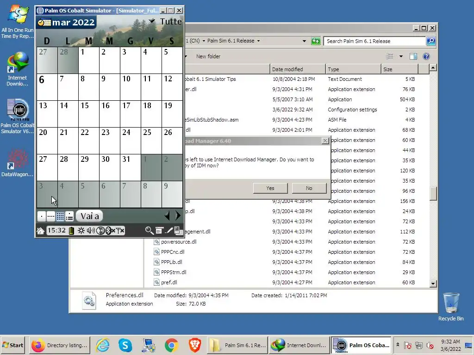474x355 pixels.
Task: Select the PPPCnc.dll file
Action: tap(173, 252)
